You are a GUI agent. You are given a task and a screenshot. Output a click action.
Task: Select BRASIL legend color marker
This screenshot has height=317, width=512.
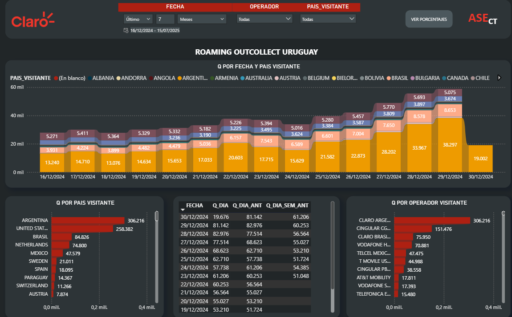(x=389, y=78)
